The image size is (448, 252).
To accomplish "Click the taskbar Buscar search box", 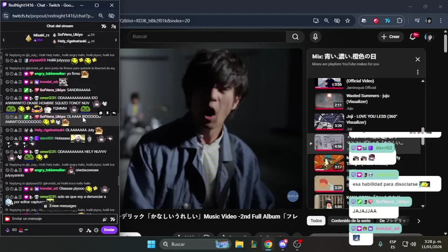I will coord(195,244).
